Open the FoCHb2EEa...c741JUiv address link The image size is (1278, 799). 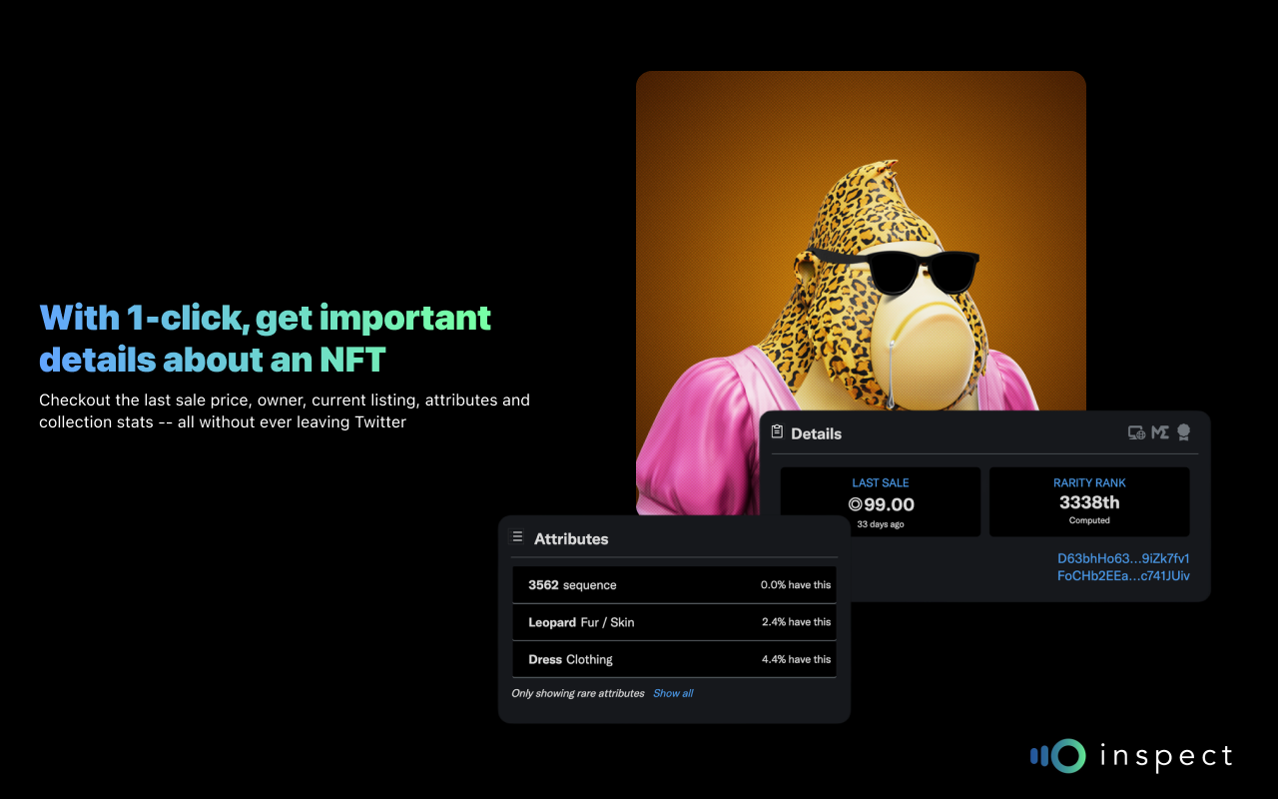1122,575
